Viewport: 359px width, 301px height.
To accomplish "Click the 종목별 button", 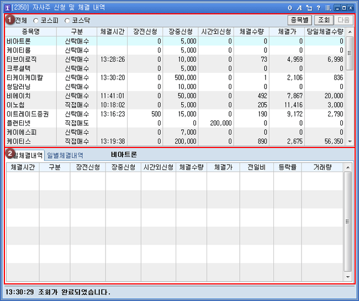I will coord(299,20).
